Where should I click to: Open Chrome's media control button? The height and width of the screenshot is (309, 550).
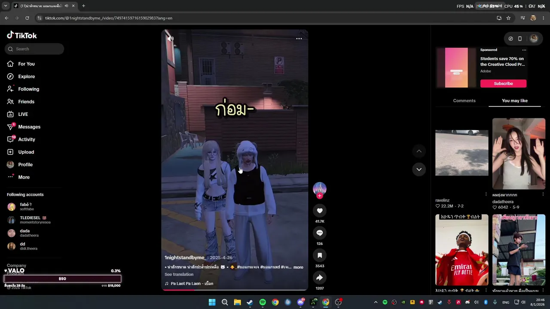[523, 18]
